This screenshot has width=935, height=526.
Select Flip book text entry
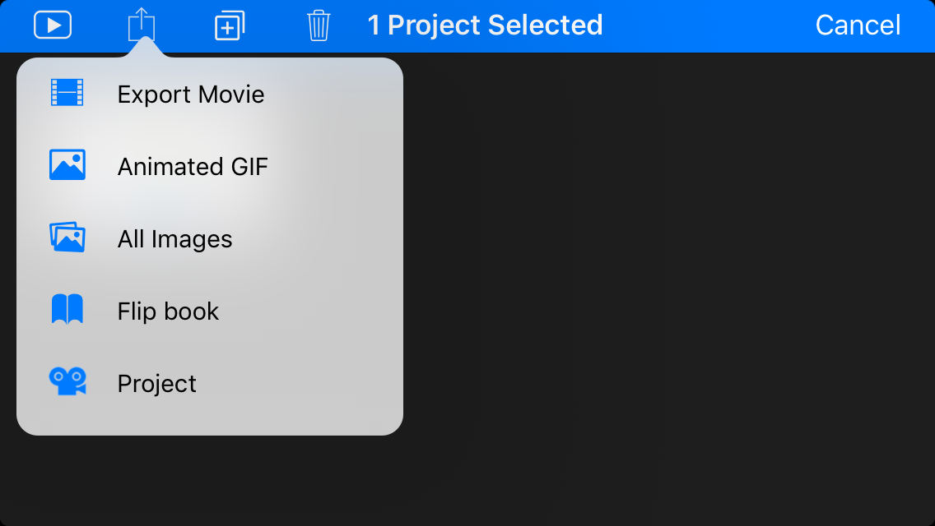(168, 311)
